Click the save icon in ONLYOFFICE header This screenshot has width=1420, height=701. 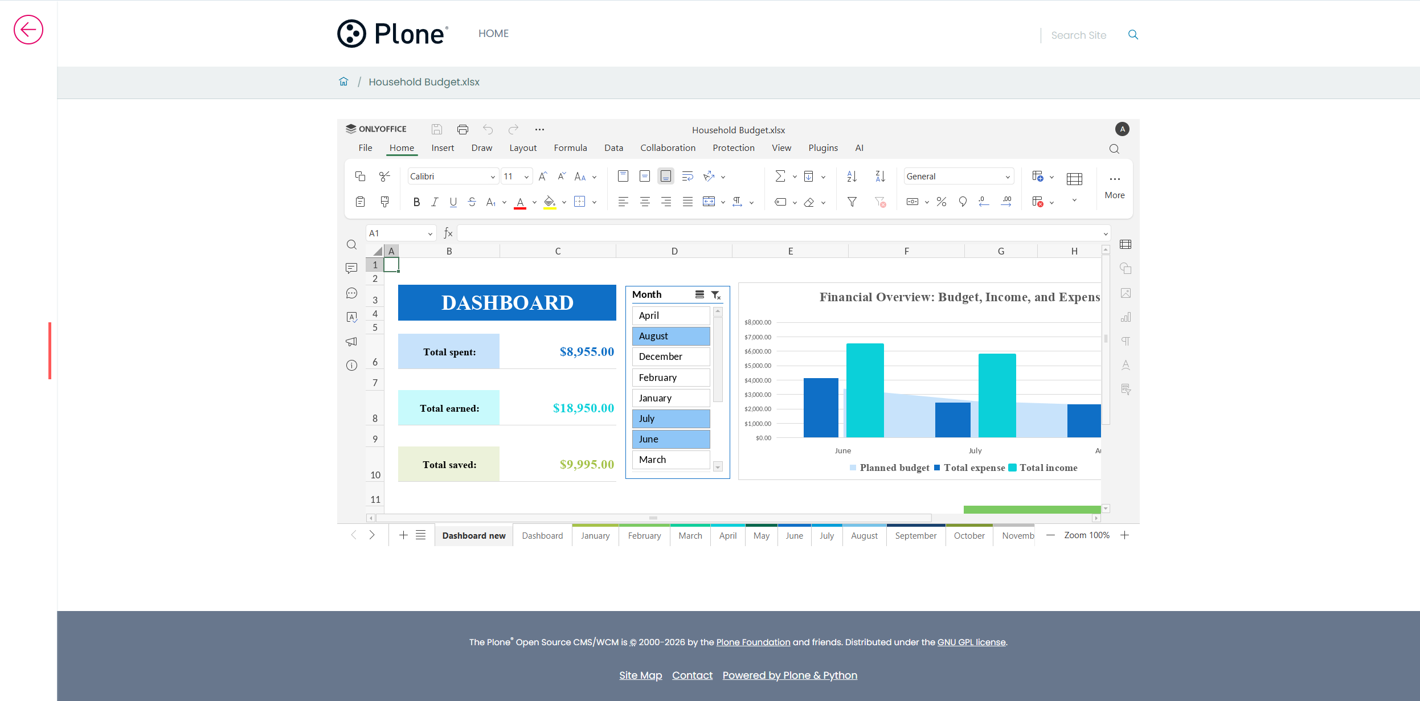437,129
